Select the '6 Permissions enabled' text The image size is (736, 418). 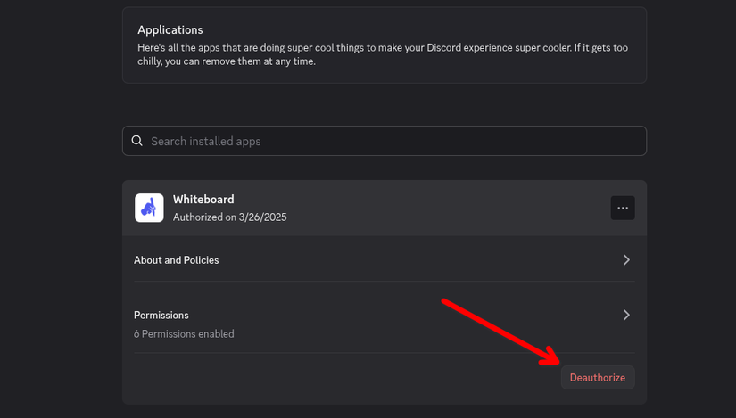click(x=184, y=334)
